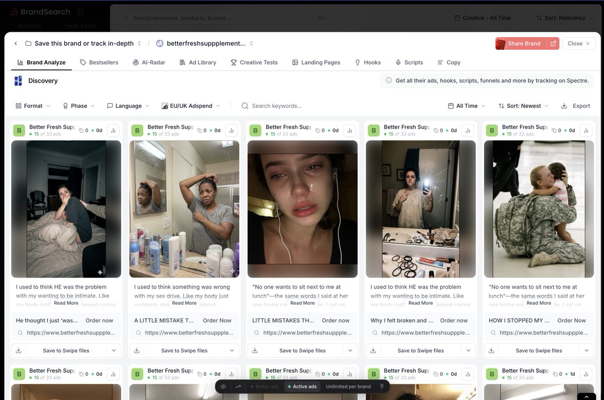Click Order now on 'He thought I just' ad
The width and height of the screenshot is (604, 400).
[100, 320]
